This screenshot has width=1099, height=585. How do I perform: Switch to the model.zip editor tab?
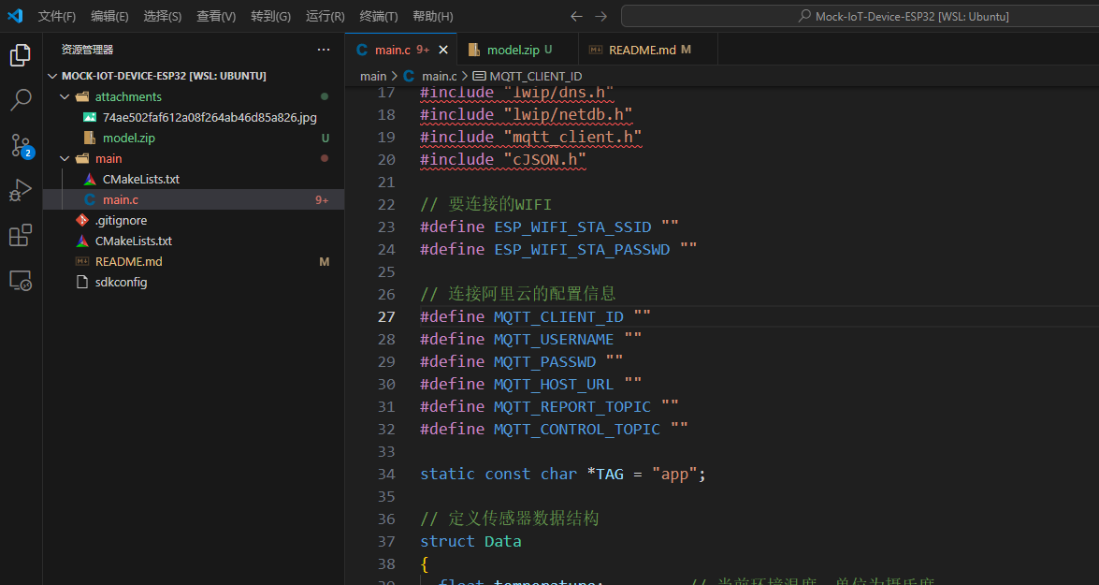tap(513, 50)
